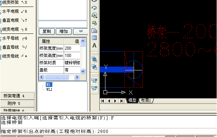Image resolution: width=217 pixels, height=137 pixels.
Task: Click the left-arrow selection filter icon
Action: (x=94, y=88)
